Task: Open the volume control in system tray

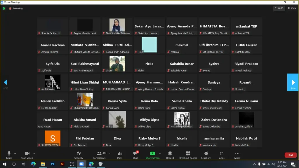Action: click(273, 164)
